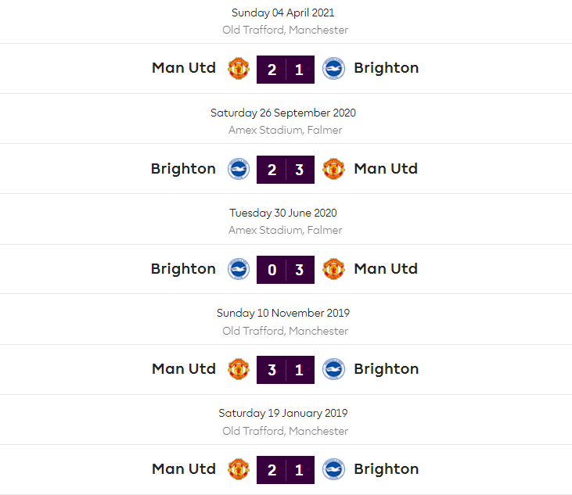Click Brighton crest in 26 September 2020 match
This screenshot has width=572, height=495.
tap(239, 169)
